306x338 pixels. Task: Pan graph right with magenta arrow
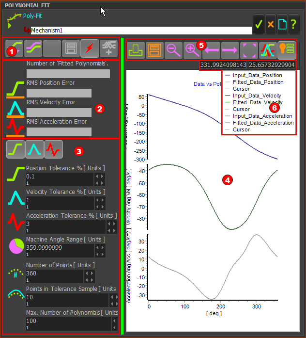click(x=230, y=50)
